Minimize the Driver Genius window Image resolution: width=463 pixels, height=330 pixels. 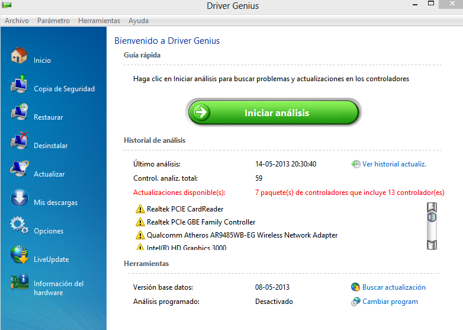(415, 4)
